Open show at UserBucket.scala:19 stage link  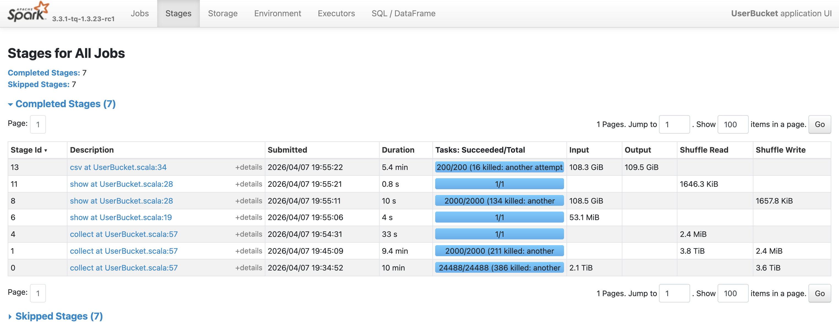121,218
